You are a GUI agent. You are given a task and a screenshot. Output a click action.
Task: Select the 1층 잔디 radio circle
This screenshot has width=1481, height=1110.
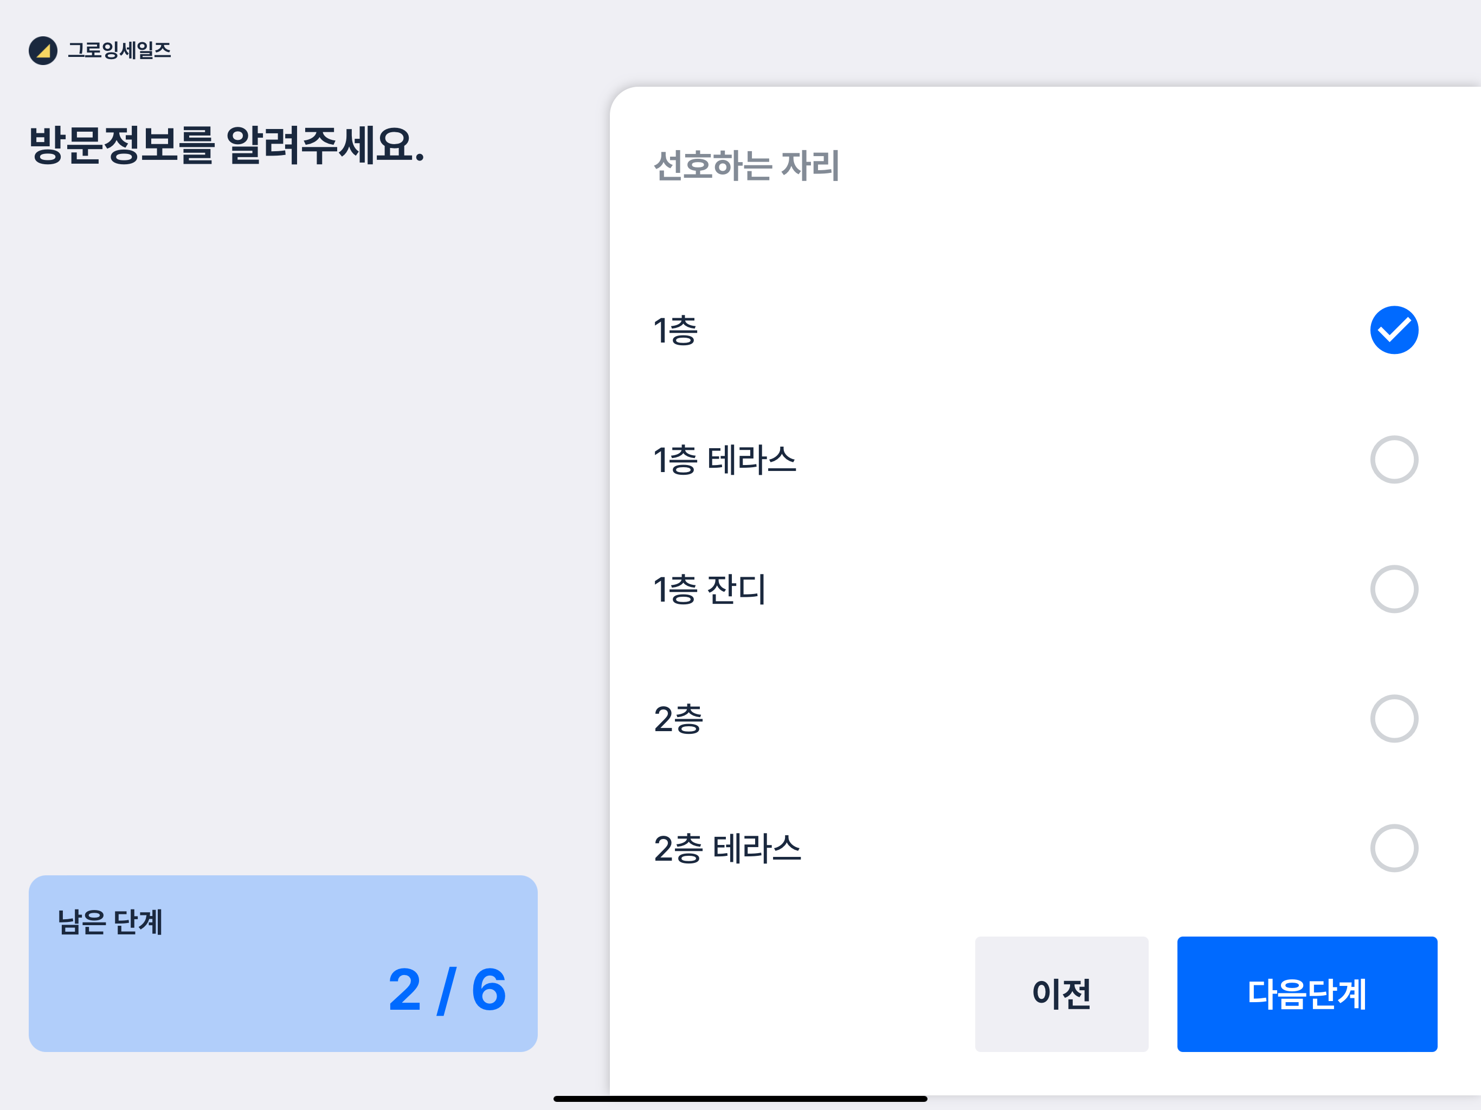click(x=1393, y=589)
